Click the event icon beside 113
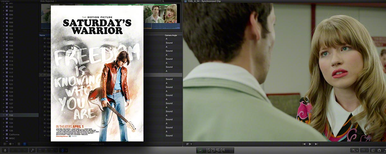Image resolution: width=386 pixels, height=154 pixels. point(7,57)
